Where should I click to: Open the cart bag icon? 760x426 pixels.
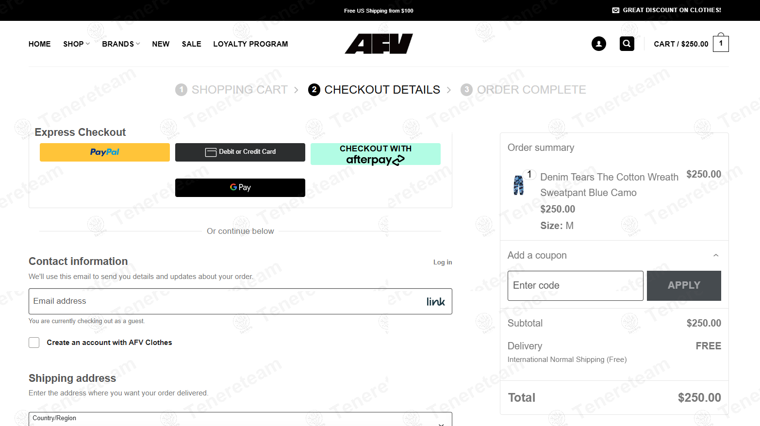coord(721,44)
